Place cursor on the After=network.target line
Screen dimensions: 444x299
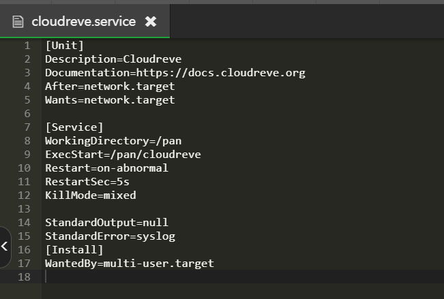(x=110, y=86)
